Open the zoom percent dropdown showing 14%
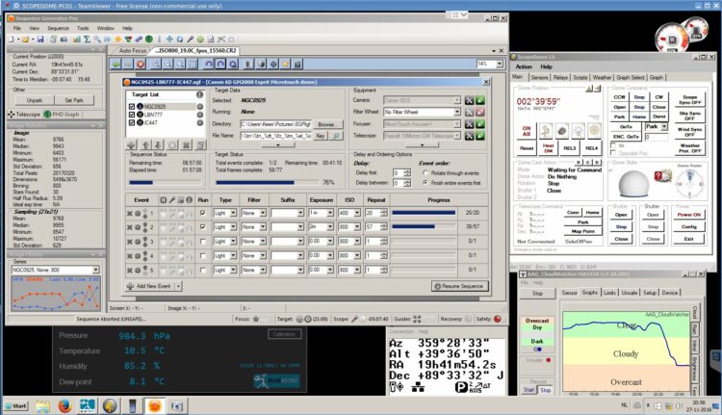The width and height of the screenshot is (722, 415). (499, 64)
